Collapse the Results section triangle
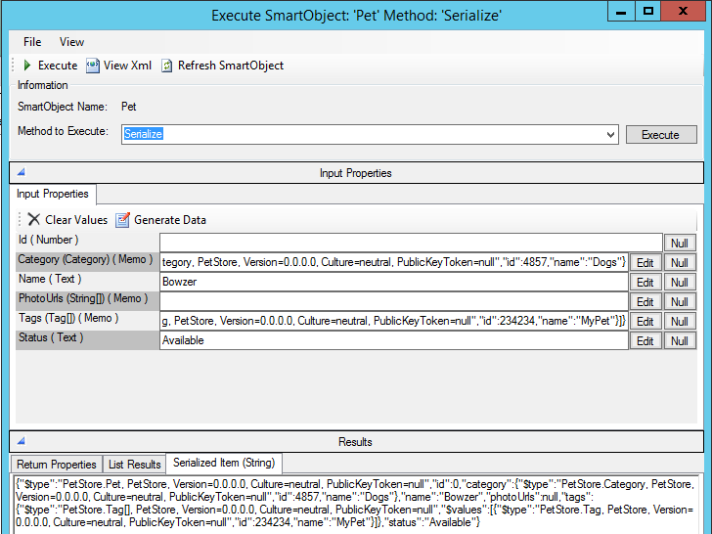This screenshot has width=712, height=534. pos(22,442)
